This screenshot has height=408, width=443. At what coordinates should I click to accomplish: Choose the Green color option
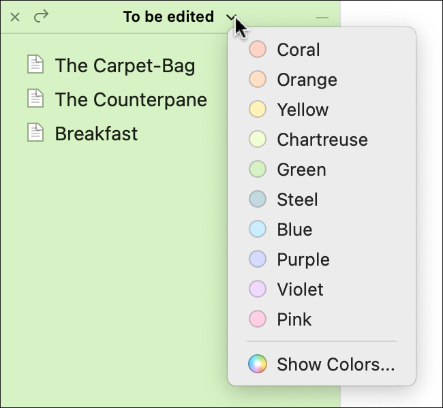(301, 170)
